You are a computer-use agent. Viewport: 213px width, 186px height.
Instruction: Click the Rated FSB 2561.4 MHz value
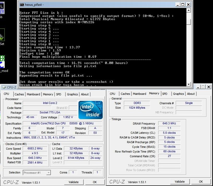[35, 162]
